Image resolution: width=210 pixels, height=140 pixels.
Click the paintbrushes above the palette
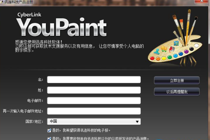(185, 28)
